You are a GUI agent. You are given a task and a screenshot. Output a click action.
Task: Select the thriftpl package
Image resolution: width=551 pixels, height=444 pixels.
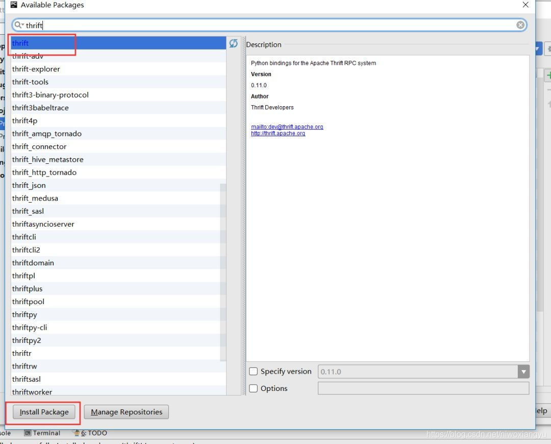click(x=118, y=276)
